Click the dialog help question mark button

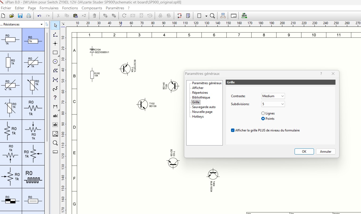click(x=321, y=74)
